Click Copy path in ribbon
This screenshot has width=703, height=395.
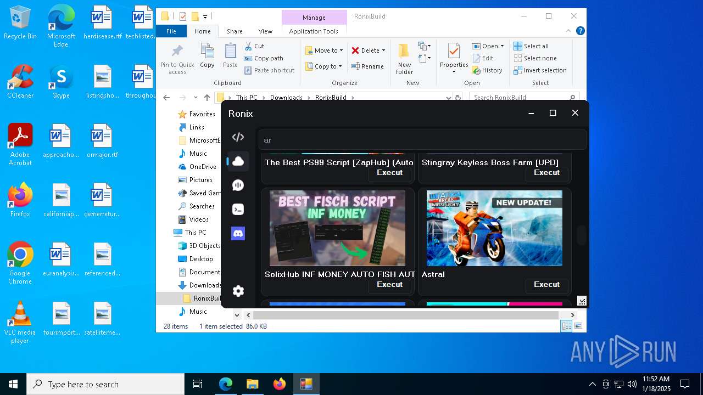pos(264,58)
